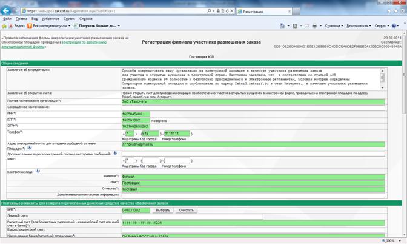This screenshot has width=407, height=244.
Task: Click the Сокращённое наименование input field
Action: tap(253, 107)
